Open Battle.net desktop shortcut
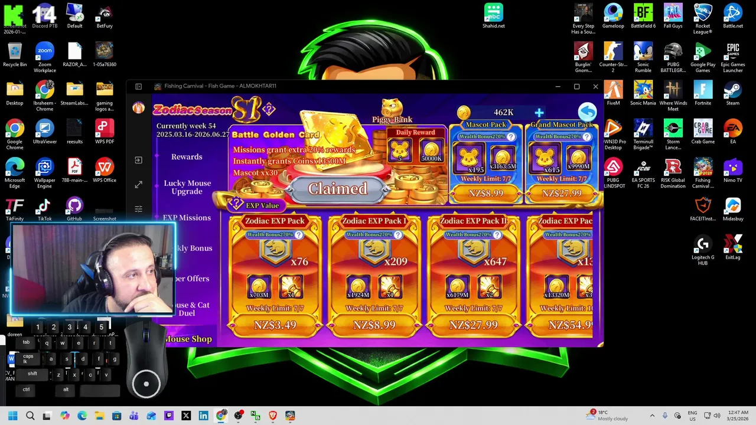This screenshot has width=756, height=425. 733,16
